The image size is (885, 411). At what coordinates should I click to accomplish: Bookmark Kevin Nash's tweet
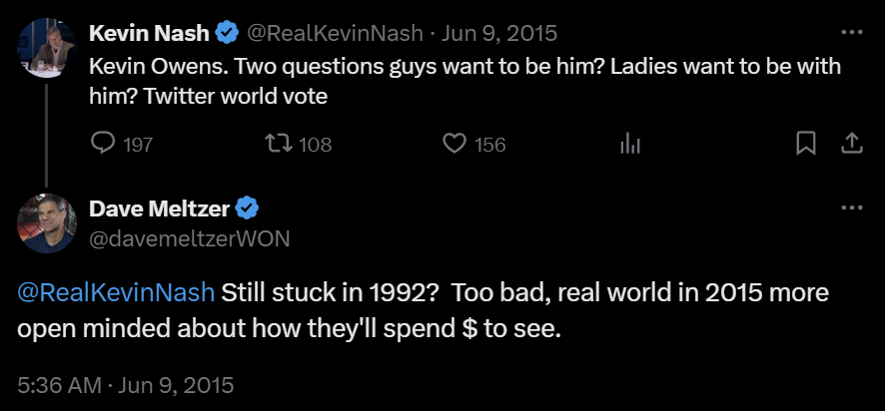pyautogui.click(x=805, y=145)
